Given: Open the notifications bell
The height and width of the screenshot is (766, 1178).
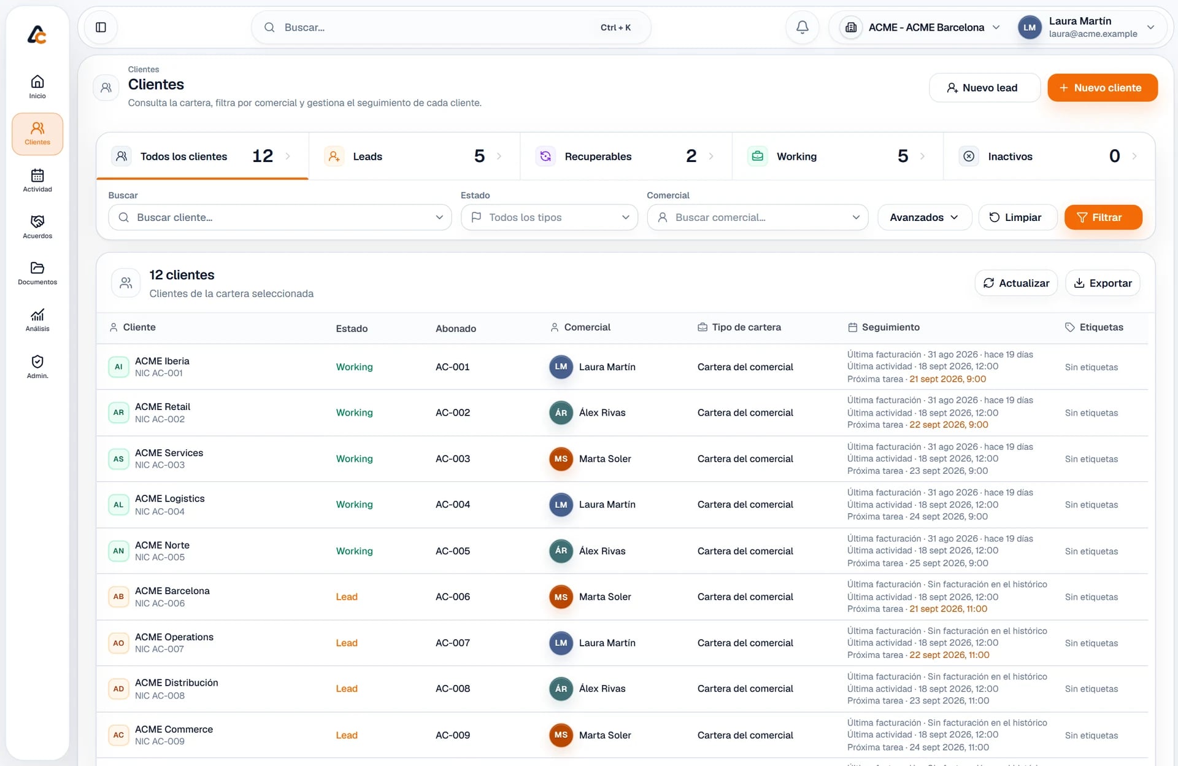Looking at the screenshot, I should pyautogui.click(x=802, y=28).
